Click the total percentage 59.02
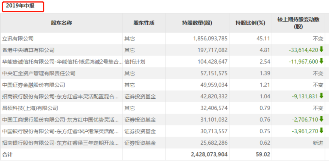This screenshot has height=166, width=329. pyautogui.click(x=263, y=155)
